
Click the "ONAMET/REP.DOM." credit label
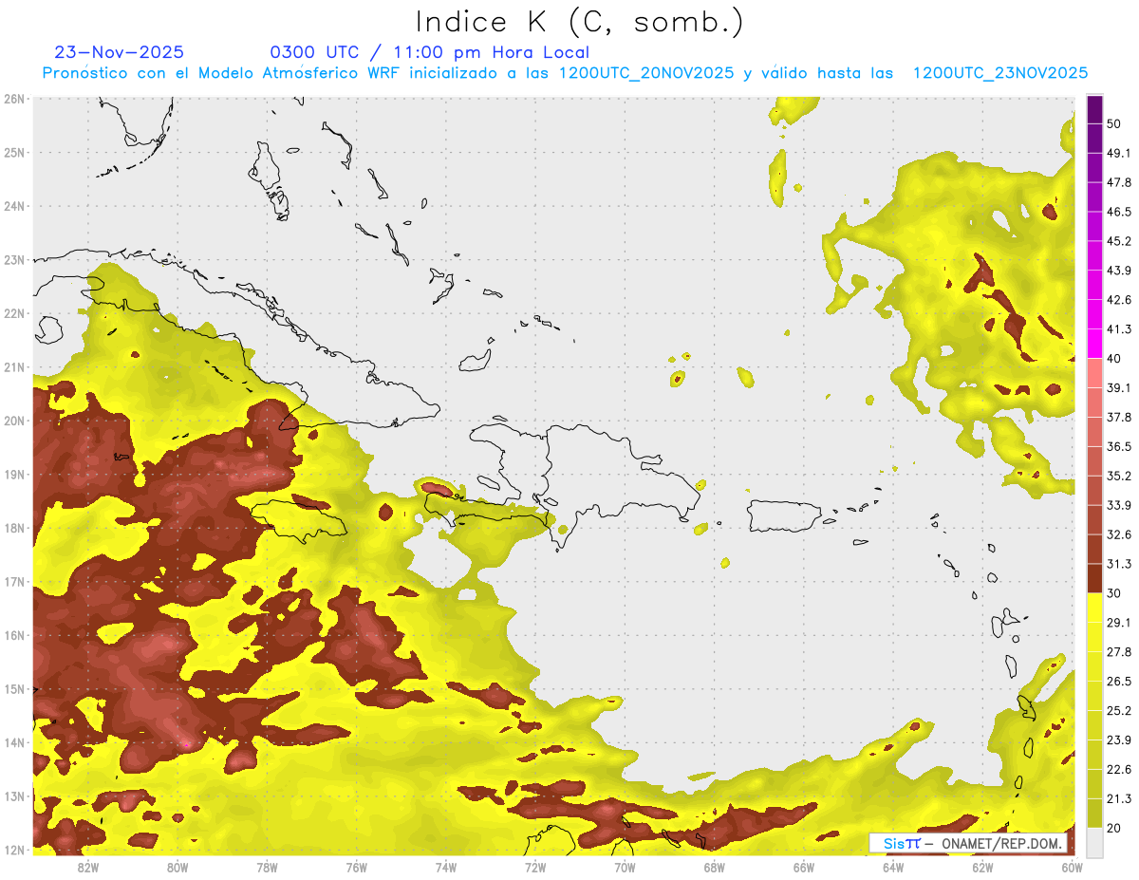(x=999, y=843)
